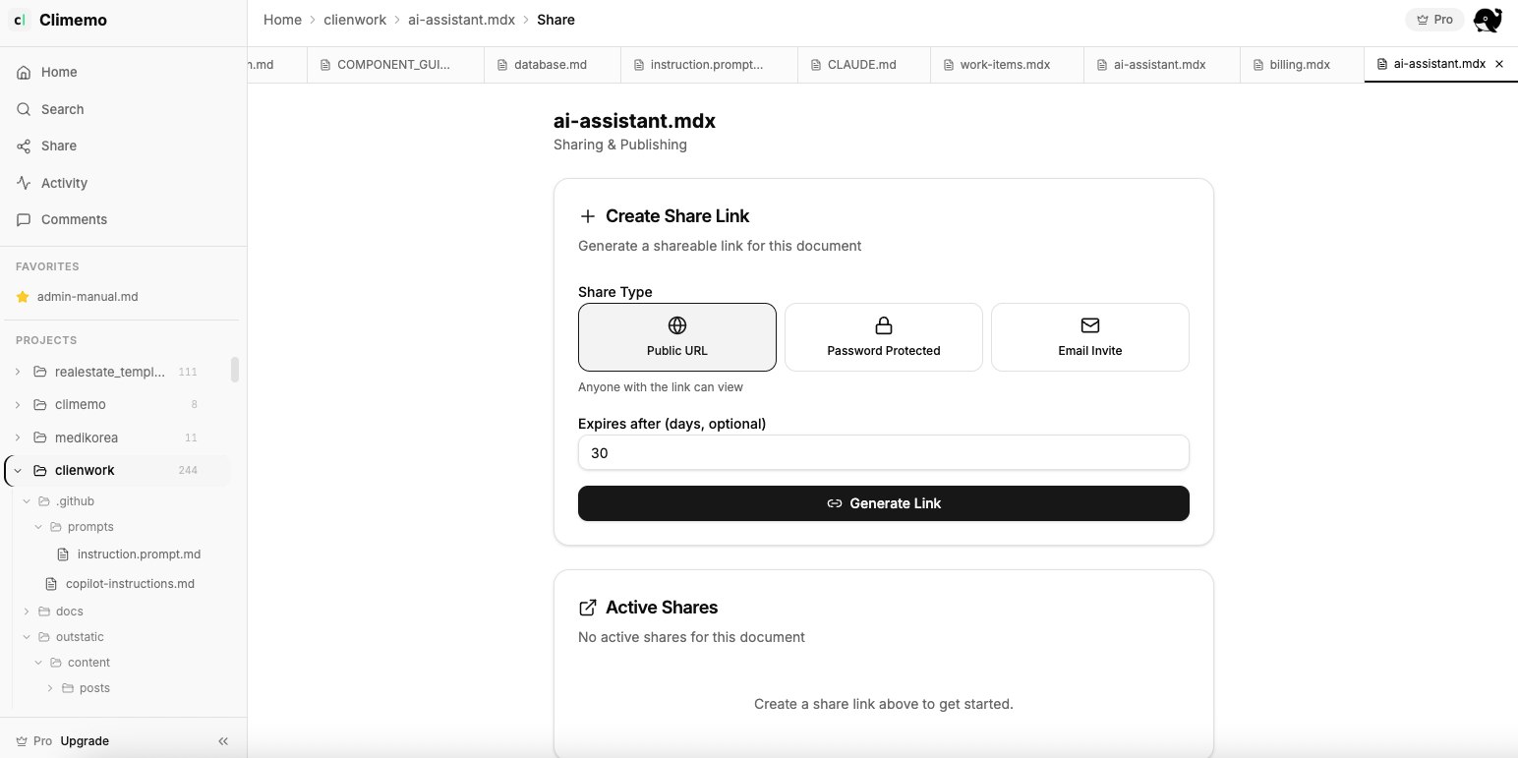The width and height of the screenshot is (1518, 758).
Task: Click the Climemo logo icon
Action: pos(21,20)
